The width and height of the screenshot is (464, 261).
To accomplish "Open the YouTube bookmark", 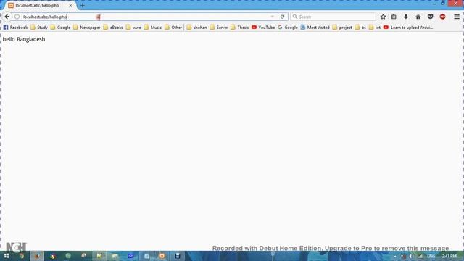I will [263, 28].
